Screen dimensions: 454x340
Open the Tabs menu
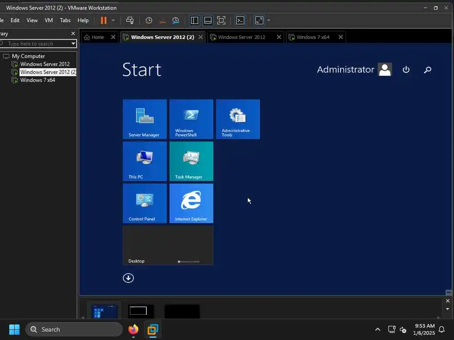coord(65,20)
